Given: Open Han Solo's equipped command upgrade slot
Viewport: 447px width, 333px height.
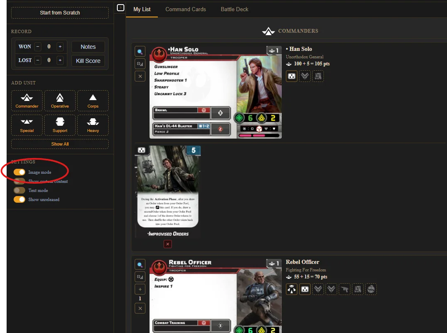Looking at the screenshot, I should tap(292, 76).
